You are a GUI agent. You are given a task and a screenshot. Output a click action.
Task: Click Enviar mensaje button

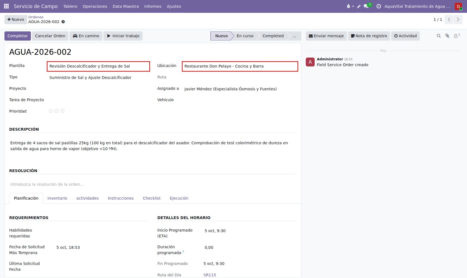click(x=326, y=36)
